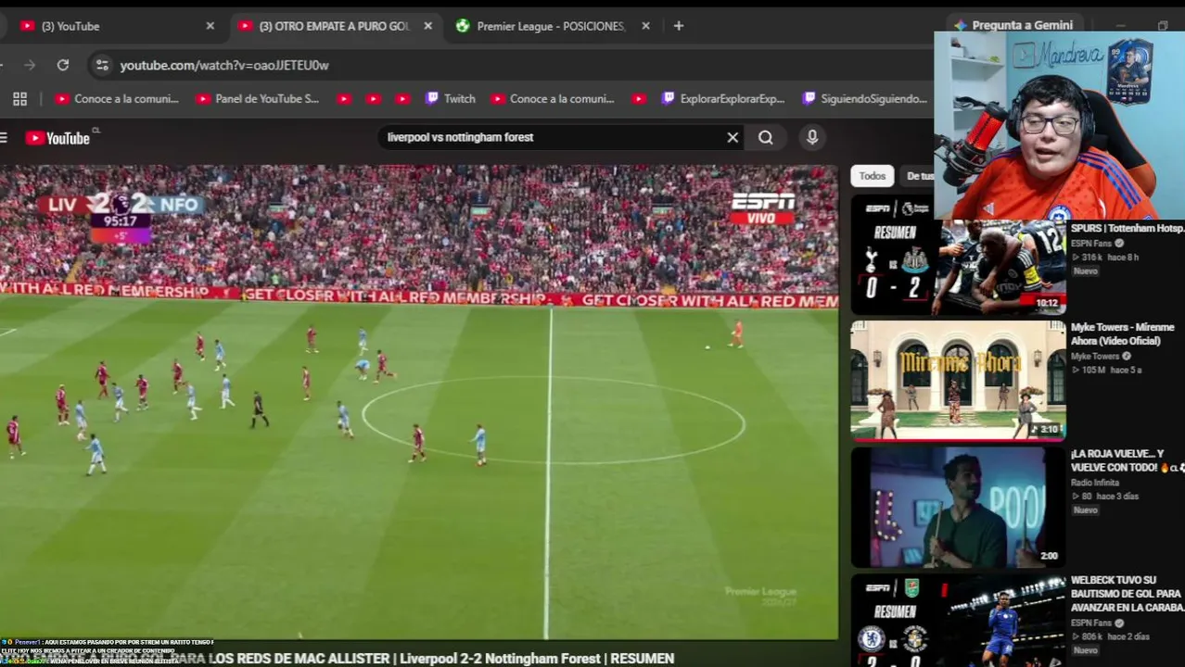Open the LA ROJA VUELVE video thumbnail

958,507
